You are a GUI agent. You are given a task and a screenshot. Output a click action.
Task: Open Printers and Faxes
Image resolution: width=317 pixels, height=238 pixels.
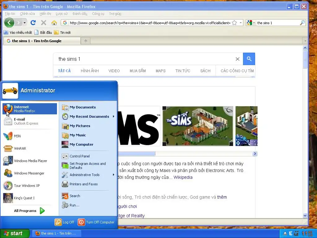coord(88,184)
